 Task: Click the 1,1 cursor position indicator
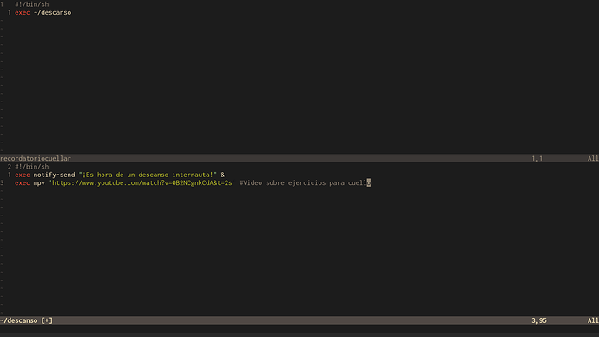[x=537, y=158]
